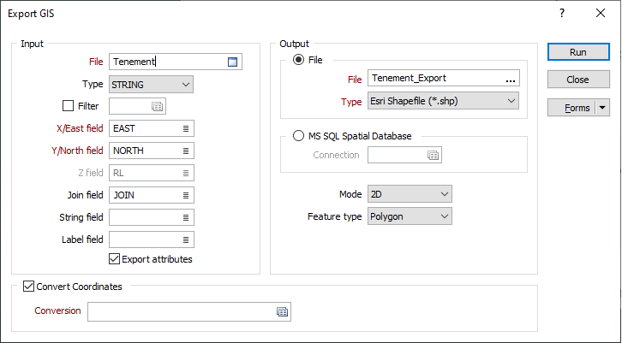Image resolution: width=622 pixels, height=343 pixels.
Task: Open the Forms button arrow menu
Action: 602,108
